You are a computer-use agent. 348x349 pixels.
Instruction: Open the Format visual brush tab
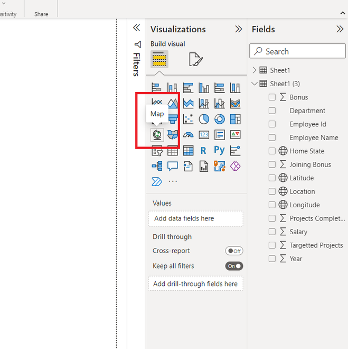click(196, 59)
